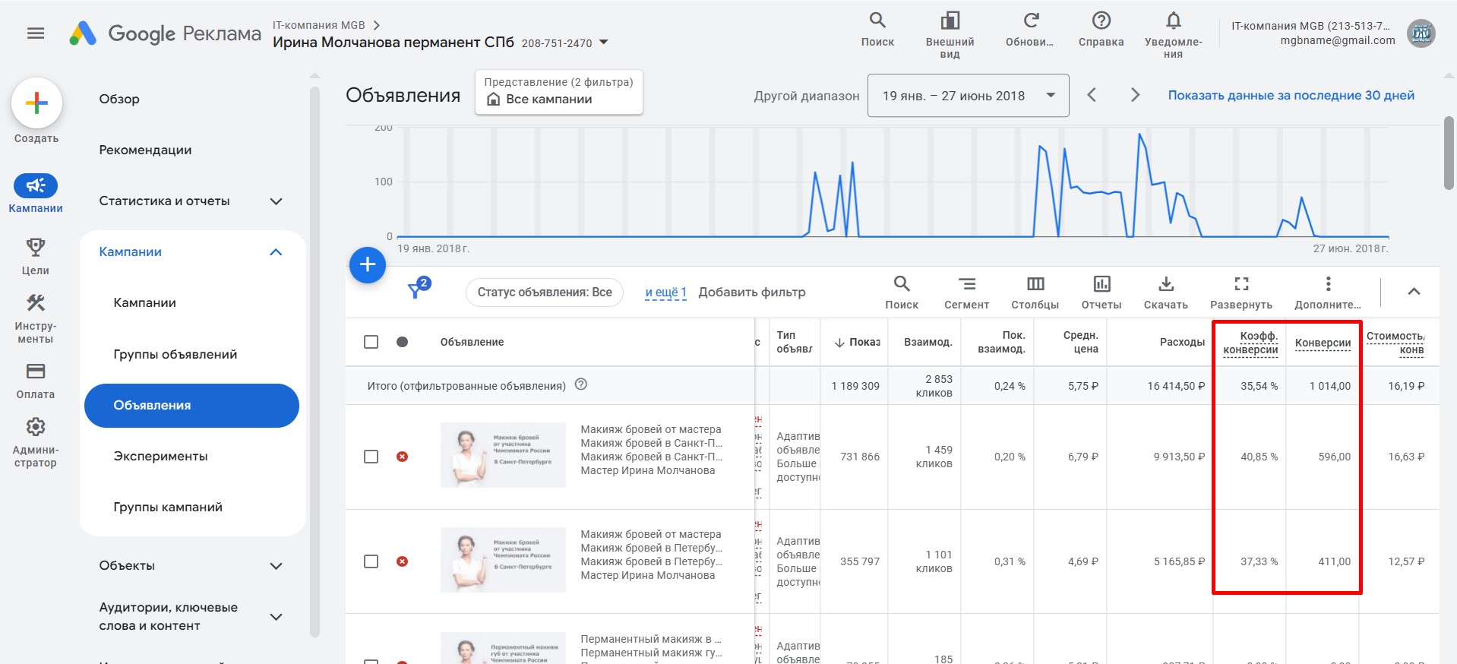Click the account avatar picture
This screenshot has width=1457, height=664.
[1421, 33]
